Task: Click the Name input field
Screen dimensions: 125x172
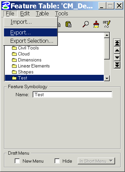Action: [72, 95]
